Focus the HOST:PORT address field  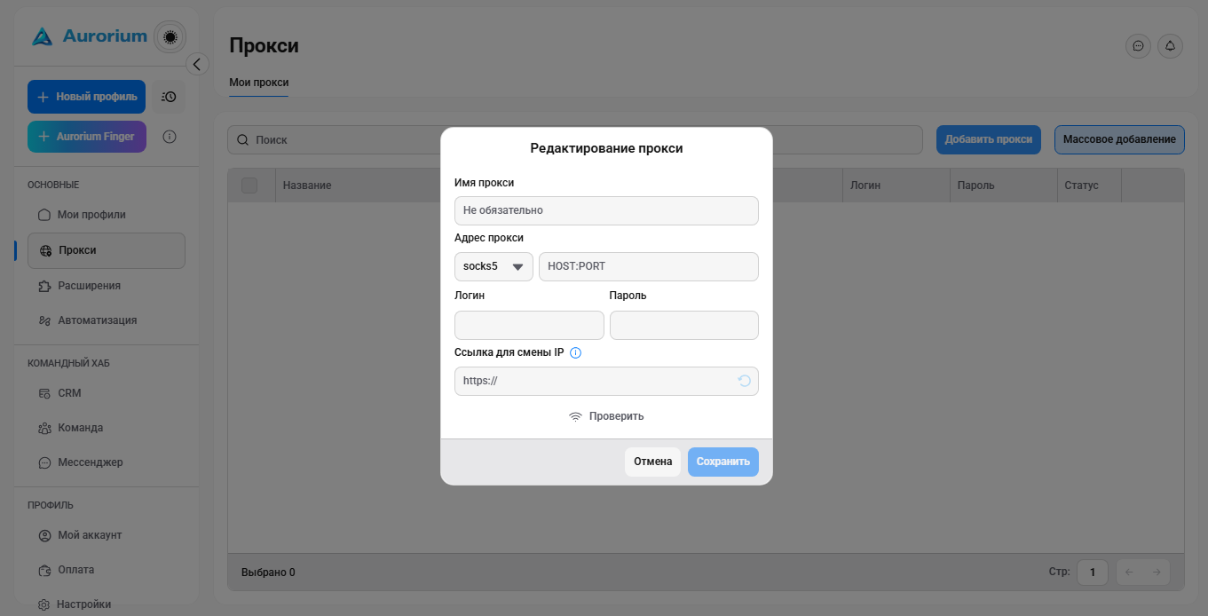(x=649, y=266)
